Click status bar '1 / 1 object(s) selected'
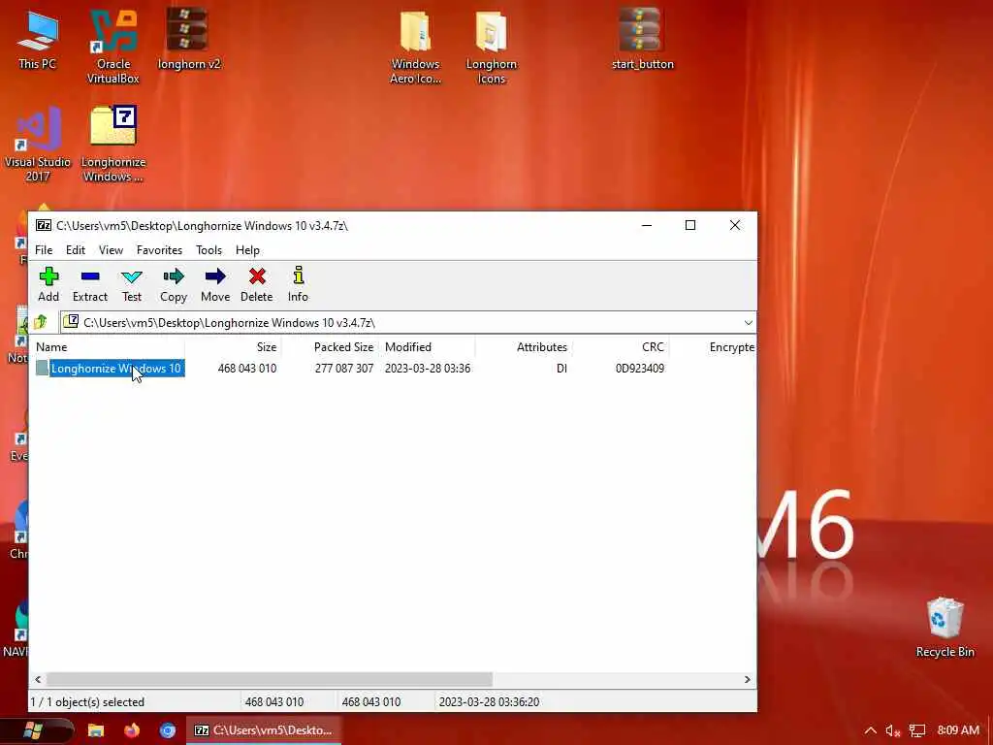993x745 pixels. point(87,702)
